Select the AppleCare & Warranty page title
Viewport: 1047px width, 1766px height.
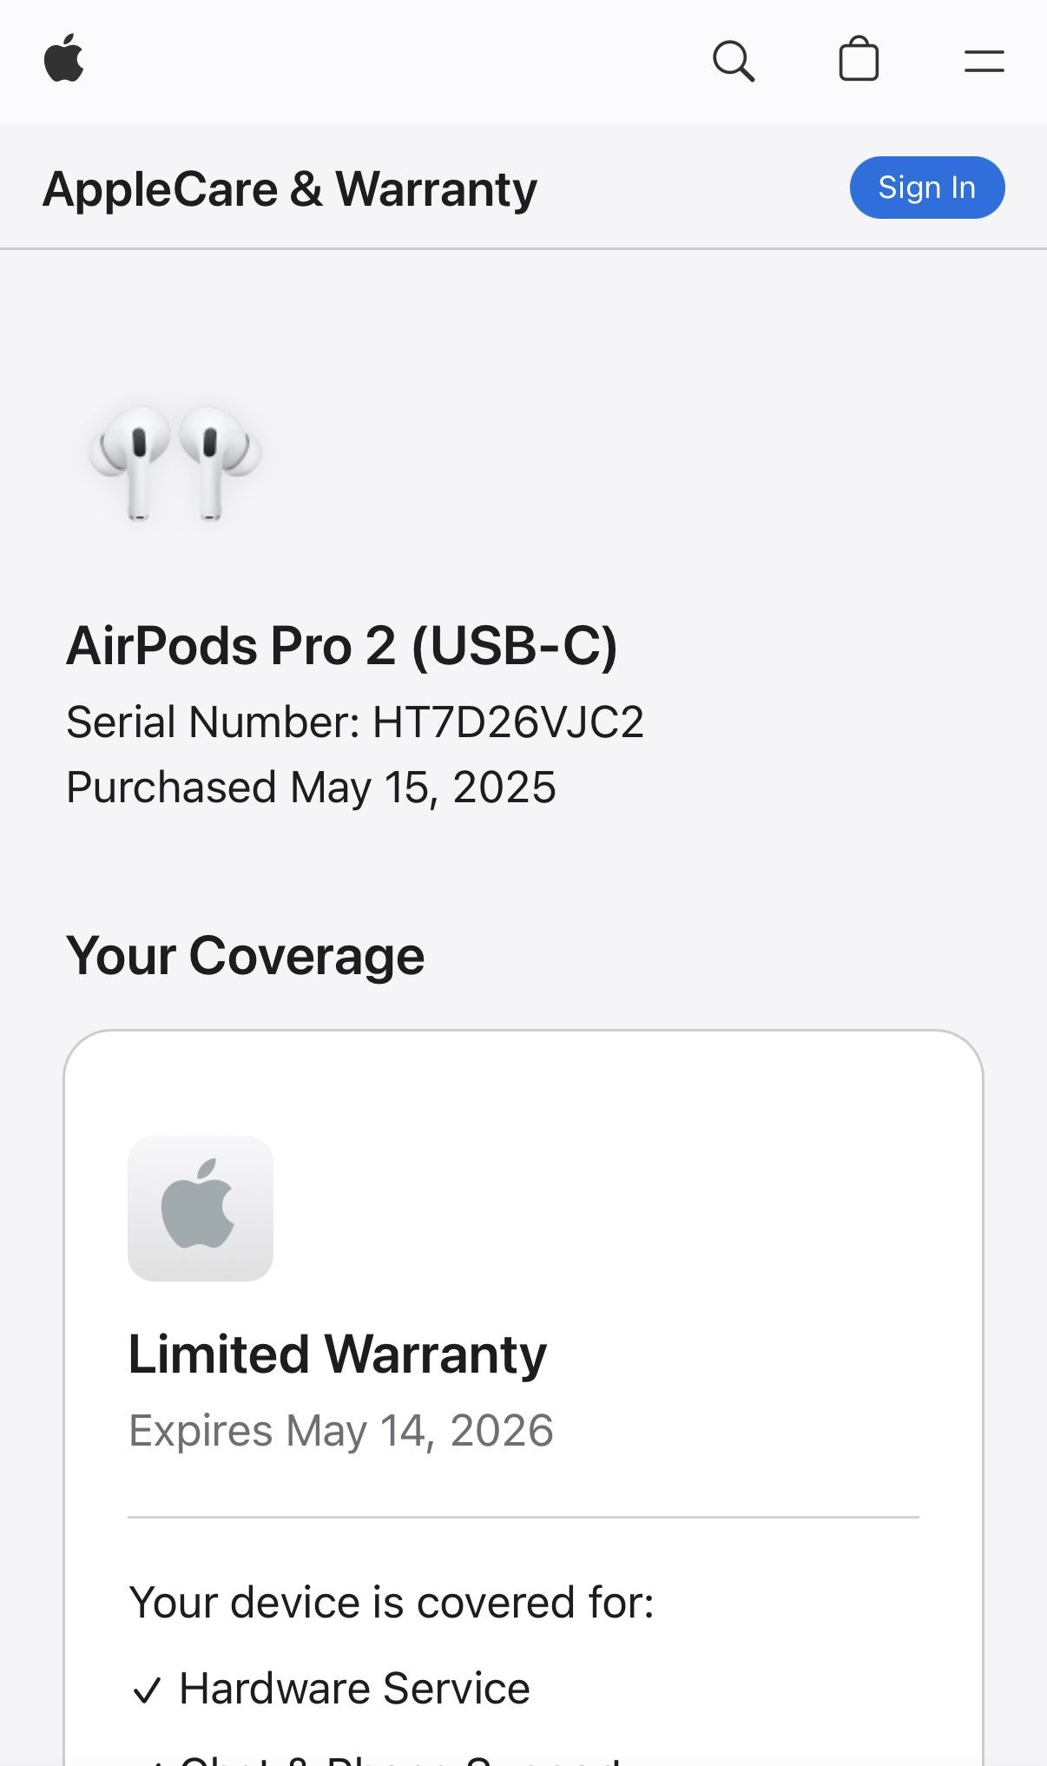point(290,189)
